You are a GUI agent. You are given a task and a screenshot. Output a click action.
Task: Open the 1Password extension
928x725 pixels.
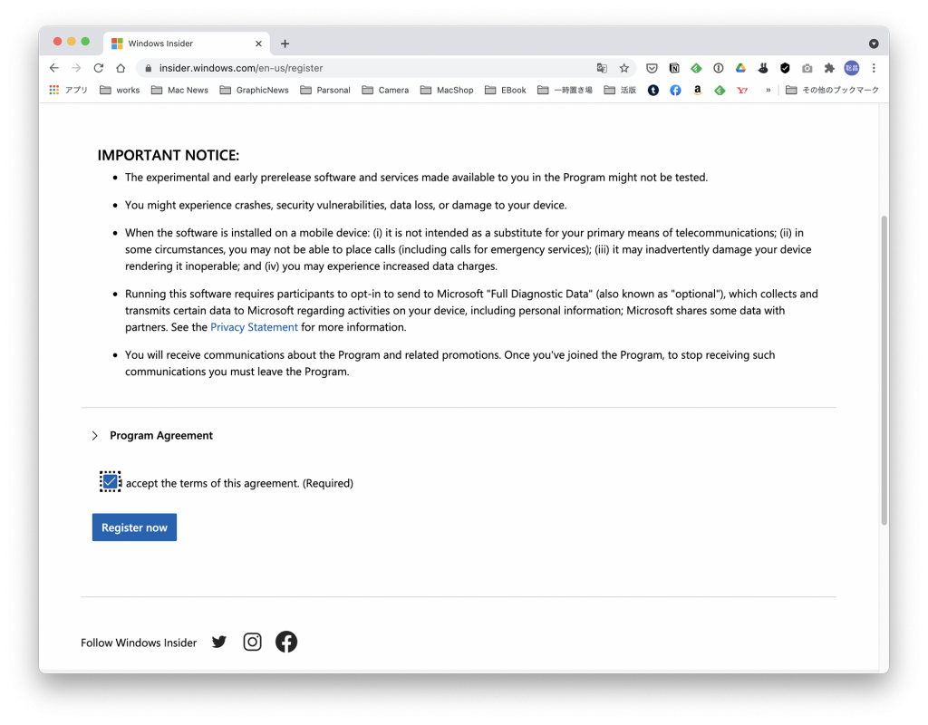(719, 68)
